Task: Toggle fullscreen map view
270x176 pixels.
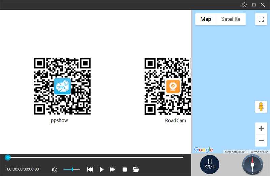Action: pos(261,19)
